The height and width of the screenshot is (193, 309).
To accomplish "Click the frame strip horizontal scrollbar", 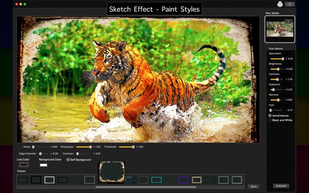I will (146, 187).
